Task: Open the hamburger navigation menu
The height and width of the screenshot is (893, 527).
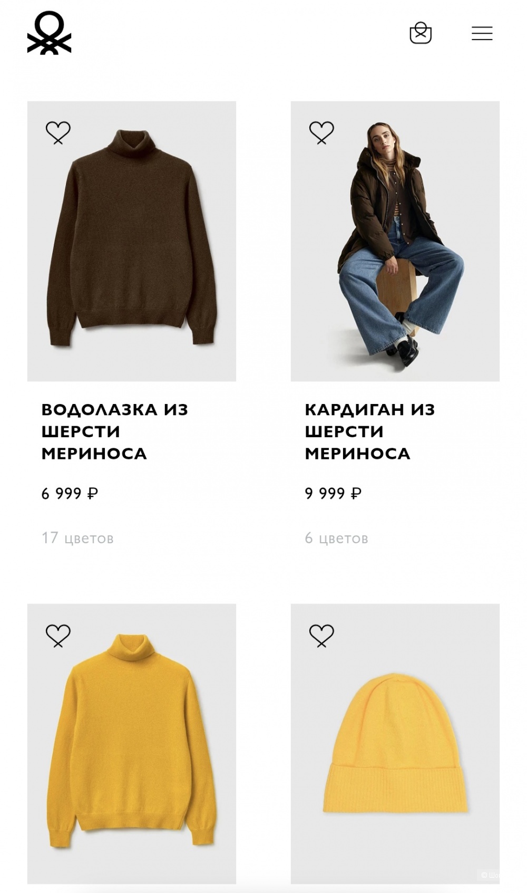Action: (481, 33)
